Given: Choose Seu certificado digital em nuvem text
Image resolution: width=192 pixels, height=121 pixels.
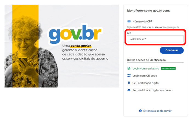Looking at the screenshot, I should pos(153,90).
